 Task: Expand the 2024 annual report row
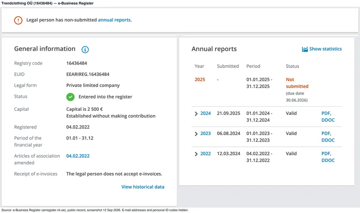(x=196, y=114)
